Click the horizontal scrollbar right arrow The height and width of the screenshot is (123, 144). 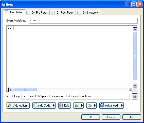tap(131, 90)
